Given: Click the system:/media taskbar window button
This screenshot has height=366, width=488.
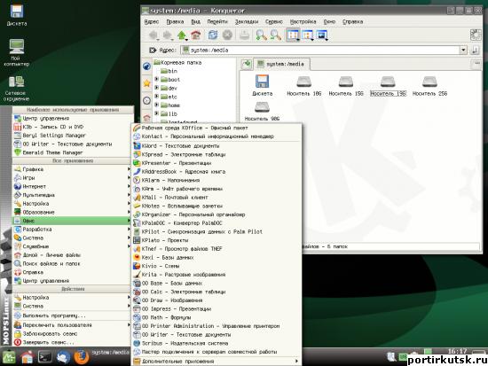Looking at the screenshot, I should pos(110,353).
